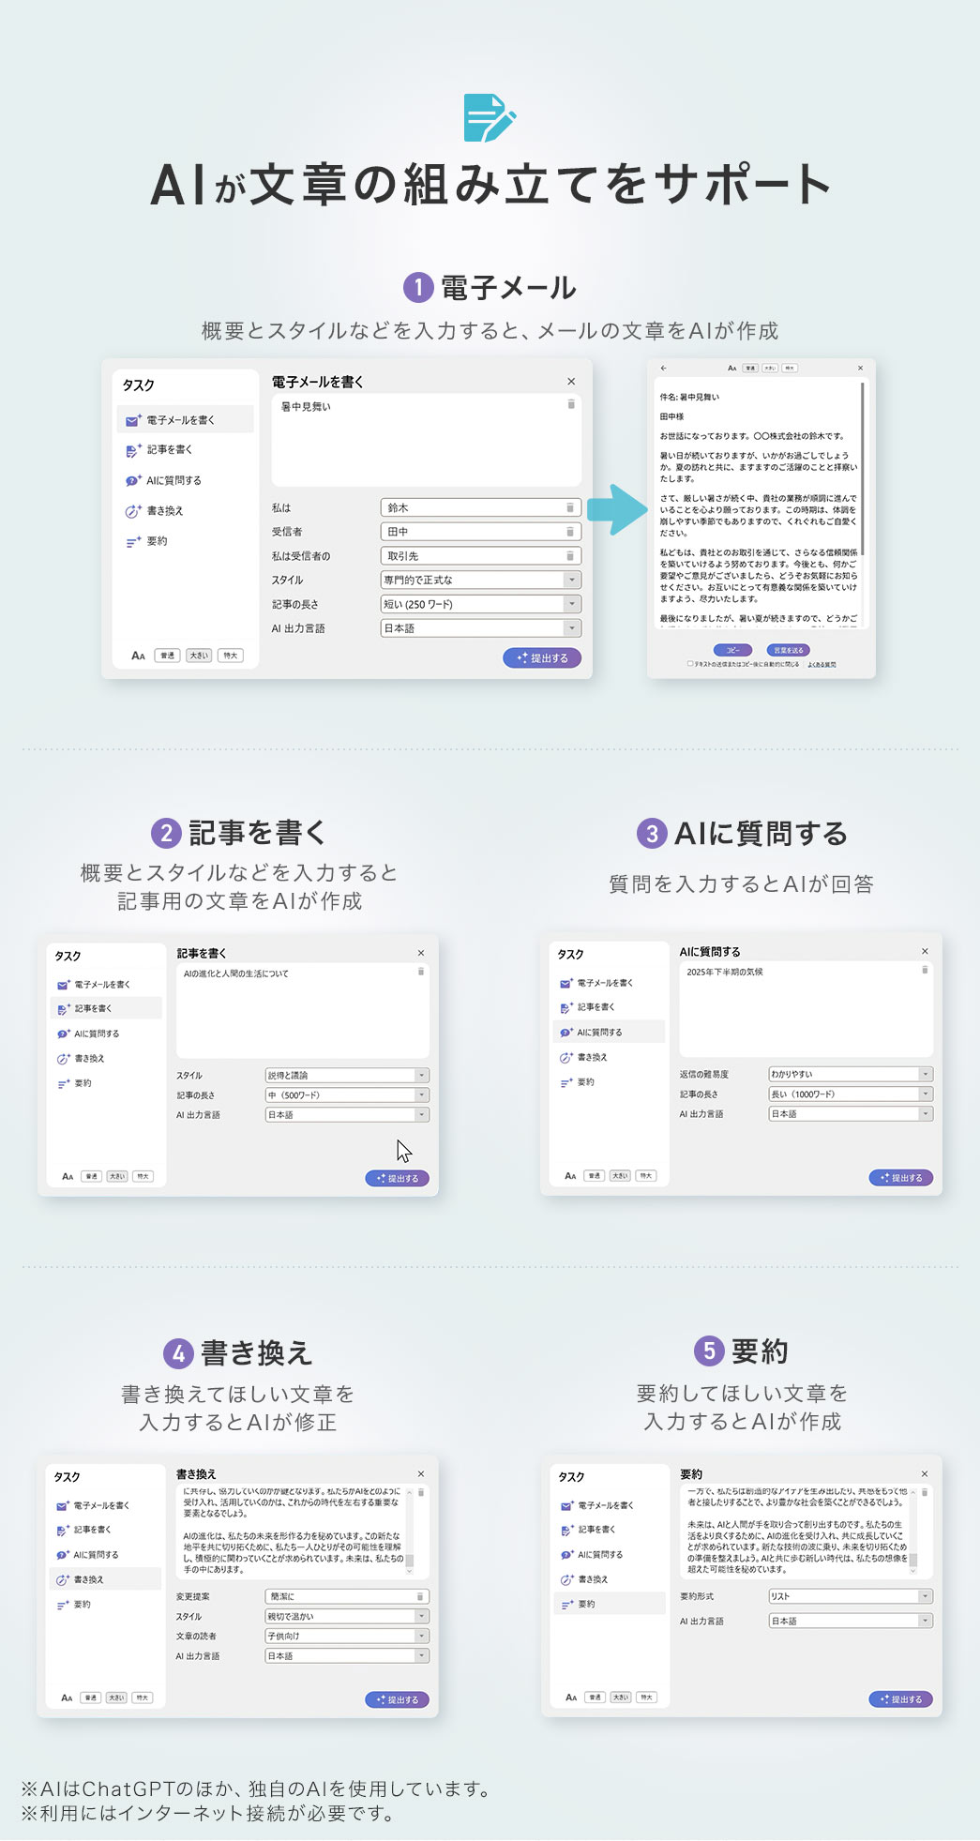Open the 記事の長さ dropdown showing 中 (500ワード)
This screenshot has width=980, height=1841.
coord(347,1095)
